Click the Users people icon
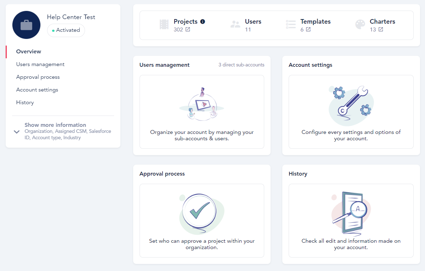The image size is (425, 271). pos(235,24)
